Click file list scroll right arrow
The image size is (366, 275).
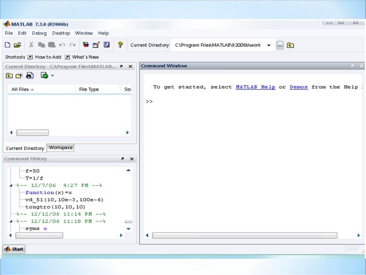point(128,133)
